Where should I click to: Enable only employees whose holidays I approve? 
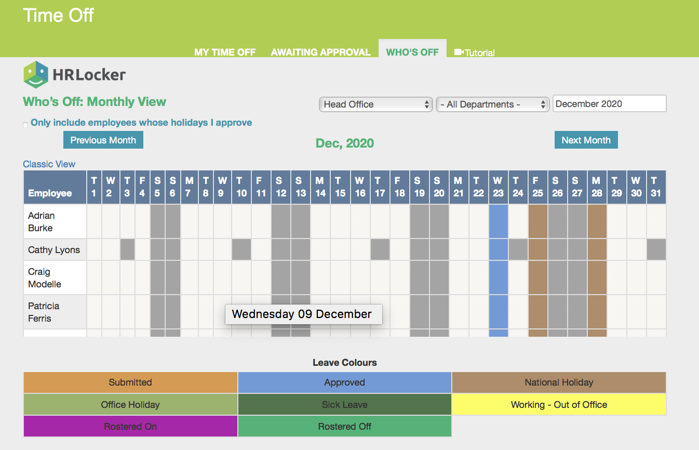point(25,125)
